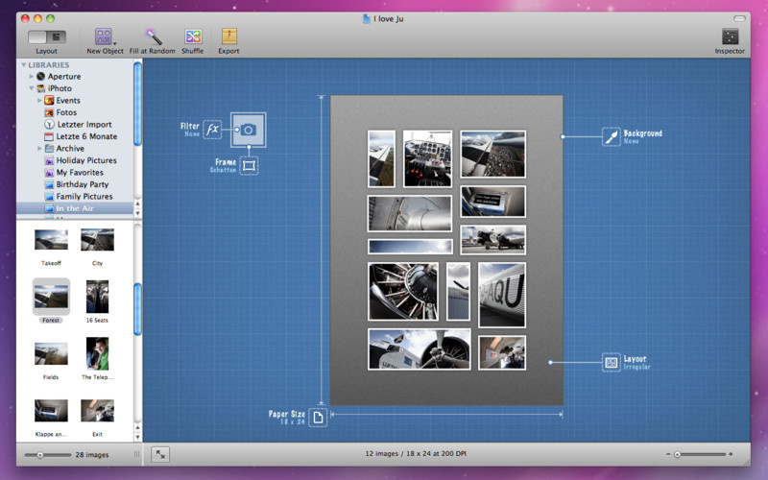Expand the Events folder
768x480 pixels.
(x=39, y=100)
